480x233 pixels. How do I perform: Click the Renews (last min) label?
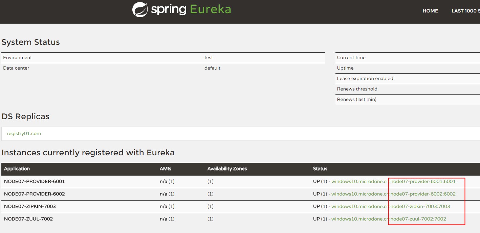(357, 99)
